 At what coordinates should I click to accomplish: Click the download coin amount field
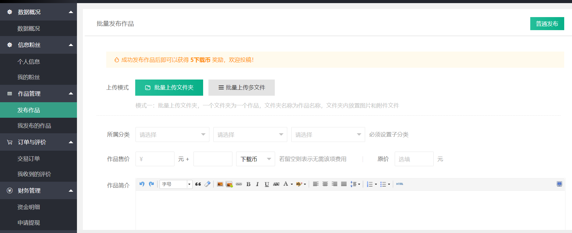coord(213,159)
